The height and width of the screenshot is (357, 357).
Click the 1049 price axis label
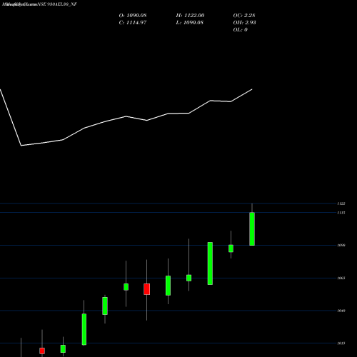click(341, 311)
